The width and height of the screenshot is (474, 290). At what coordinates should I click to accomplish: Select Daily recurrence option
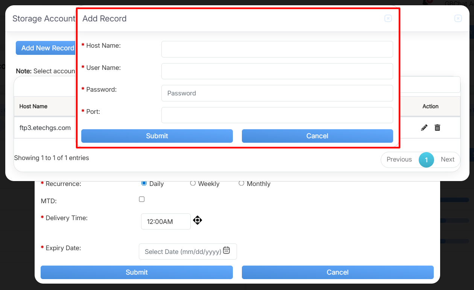click(x=144, y=183)
